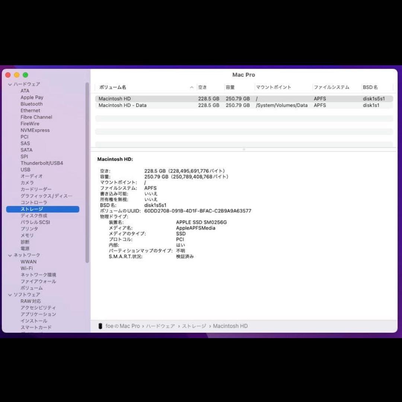
Task: Collapse the ハードウェア section
Action: [10, 84]
